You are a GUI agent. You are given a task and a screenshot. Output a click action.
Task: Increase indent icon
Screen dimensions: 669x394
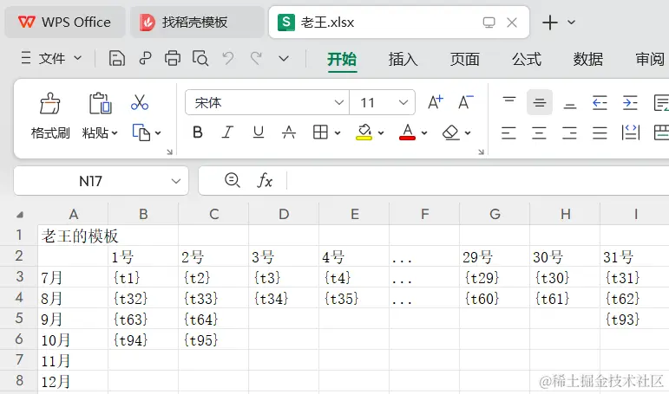630,103
